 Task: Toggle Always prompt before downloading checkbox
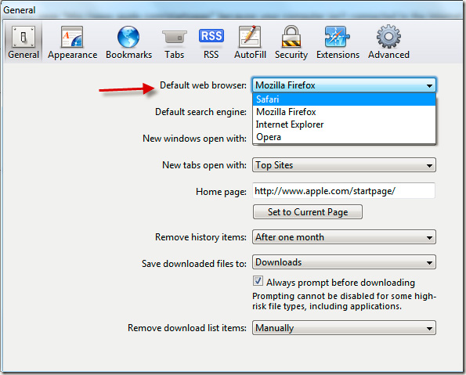258,281
